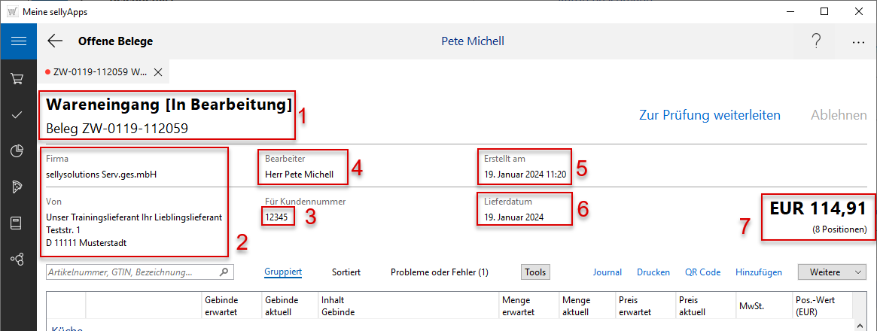
Task: Click the play-arrow icon in sidebar
Action: [x=17, y=187]
